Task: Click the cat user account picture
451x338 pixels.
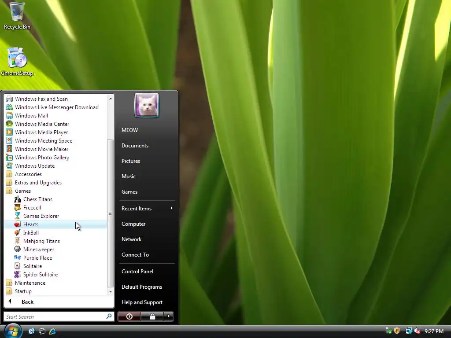Action: (x=147, y=105)
